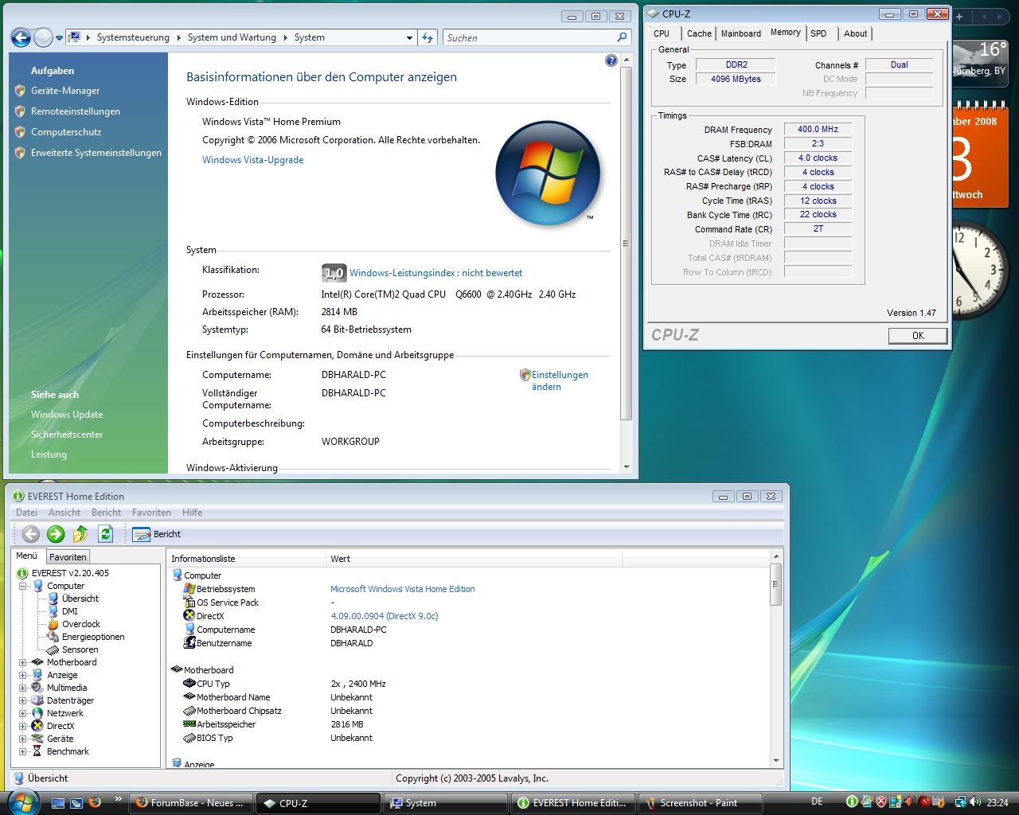Switch to the About tab in CPU-Z
Screen dimensions: 1019x815
[856, 33]
